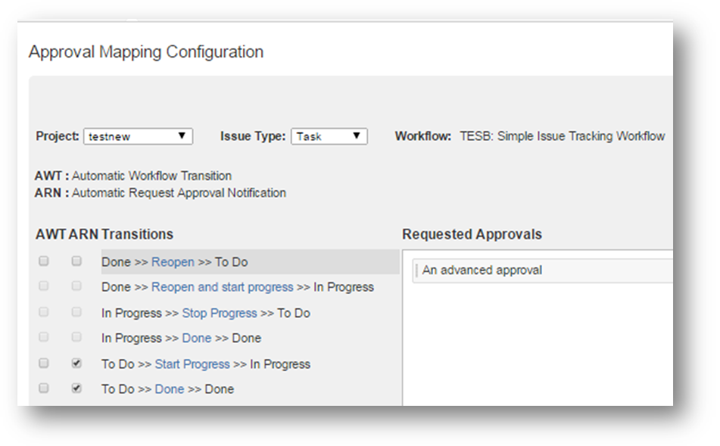
Task: Uncheck ARN for To Do Start Progress
Action: point(76,363)
